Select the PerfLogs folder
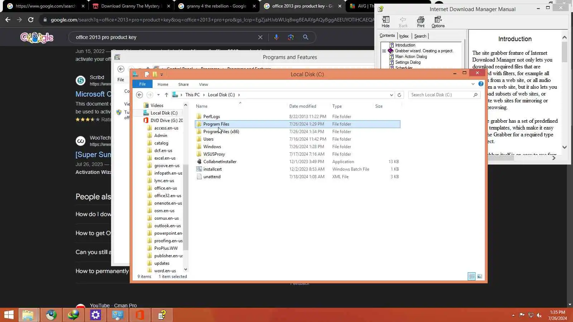 [211, 117]
